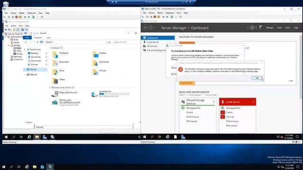The height and width of the screenshot is (170, 303).
Task: Collapse the Storage node in cluster tree
Action: coord(9,45)
